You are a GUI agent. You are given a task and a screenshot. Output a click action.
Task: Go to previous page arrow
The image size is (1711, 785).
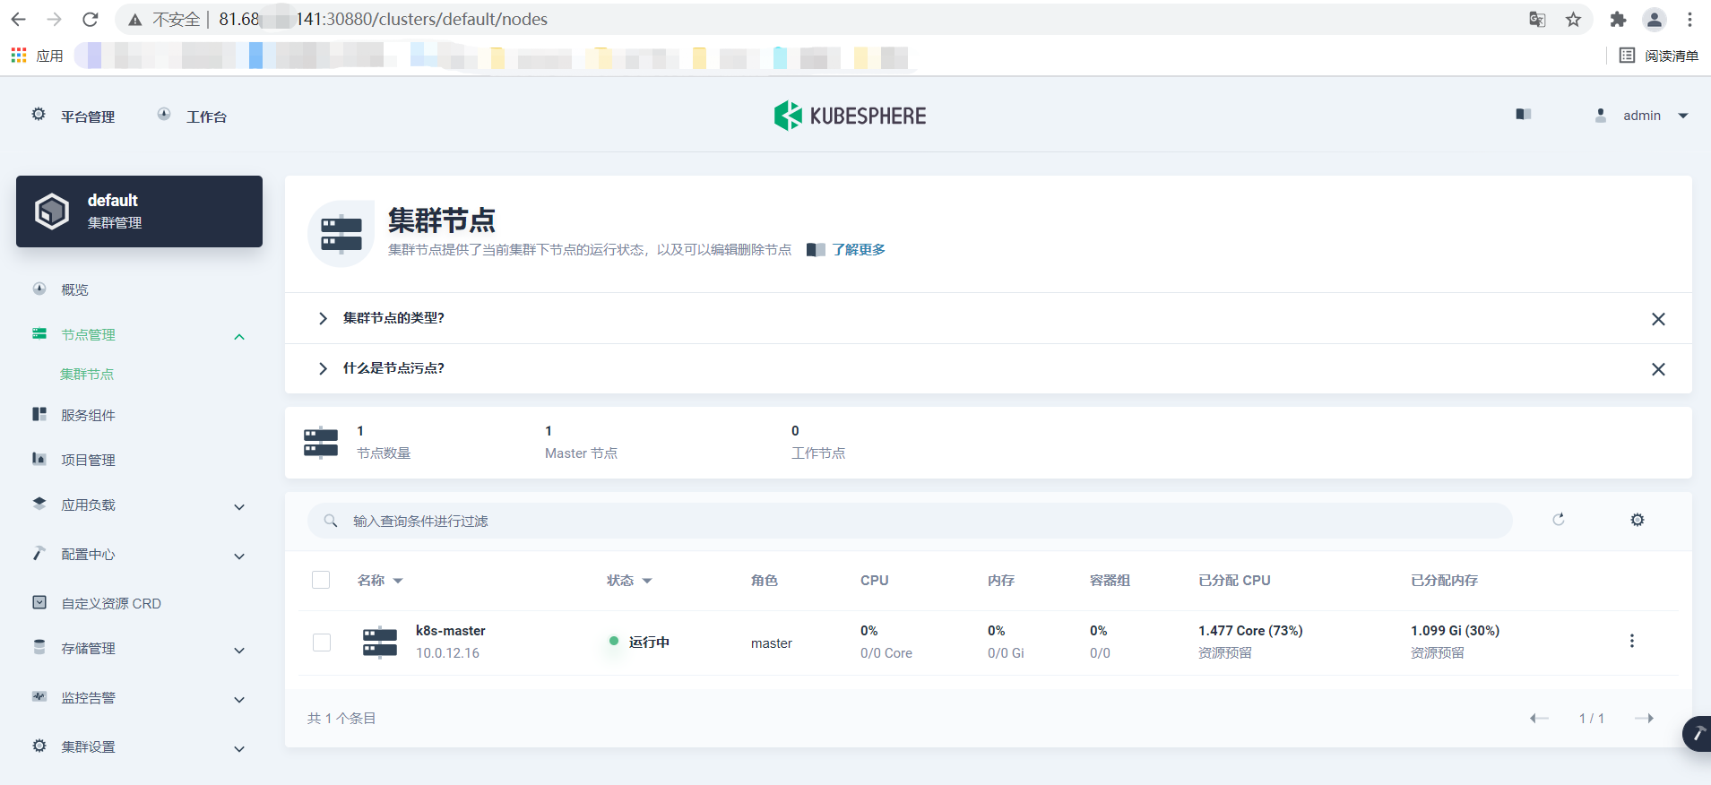tap(1539, 718)
